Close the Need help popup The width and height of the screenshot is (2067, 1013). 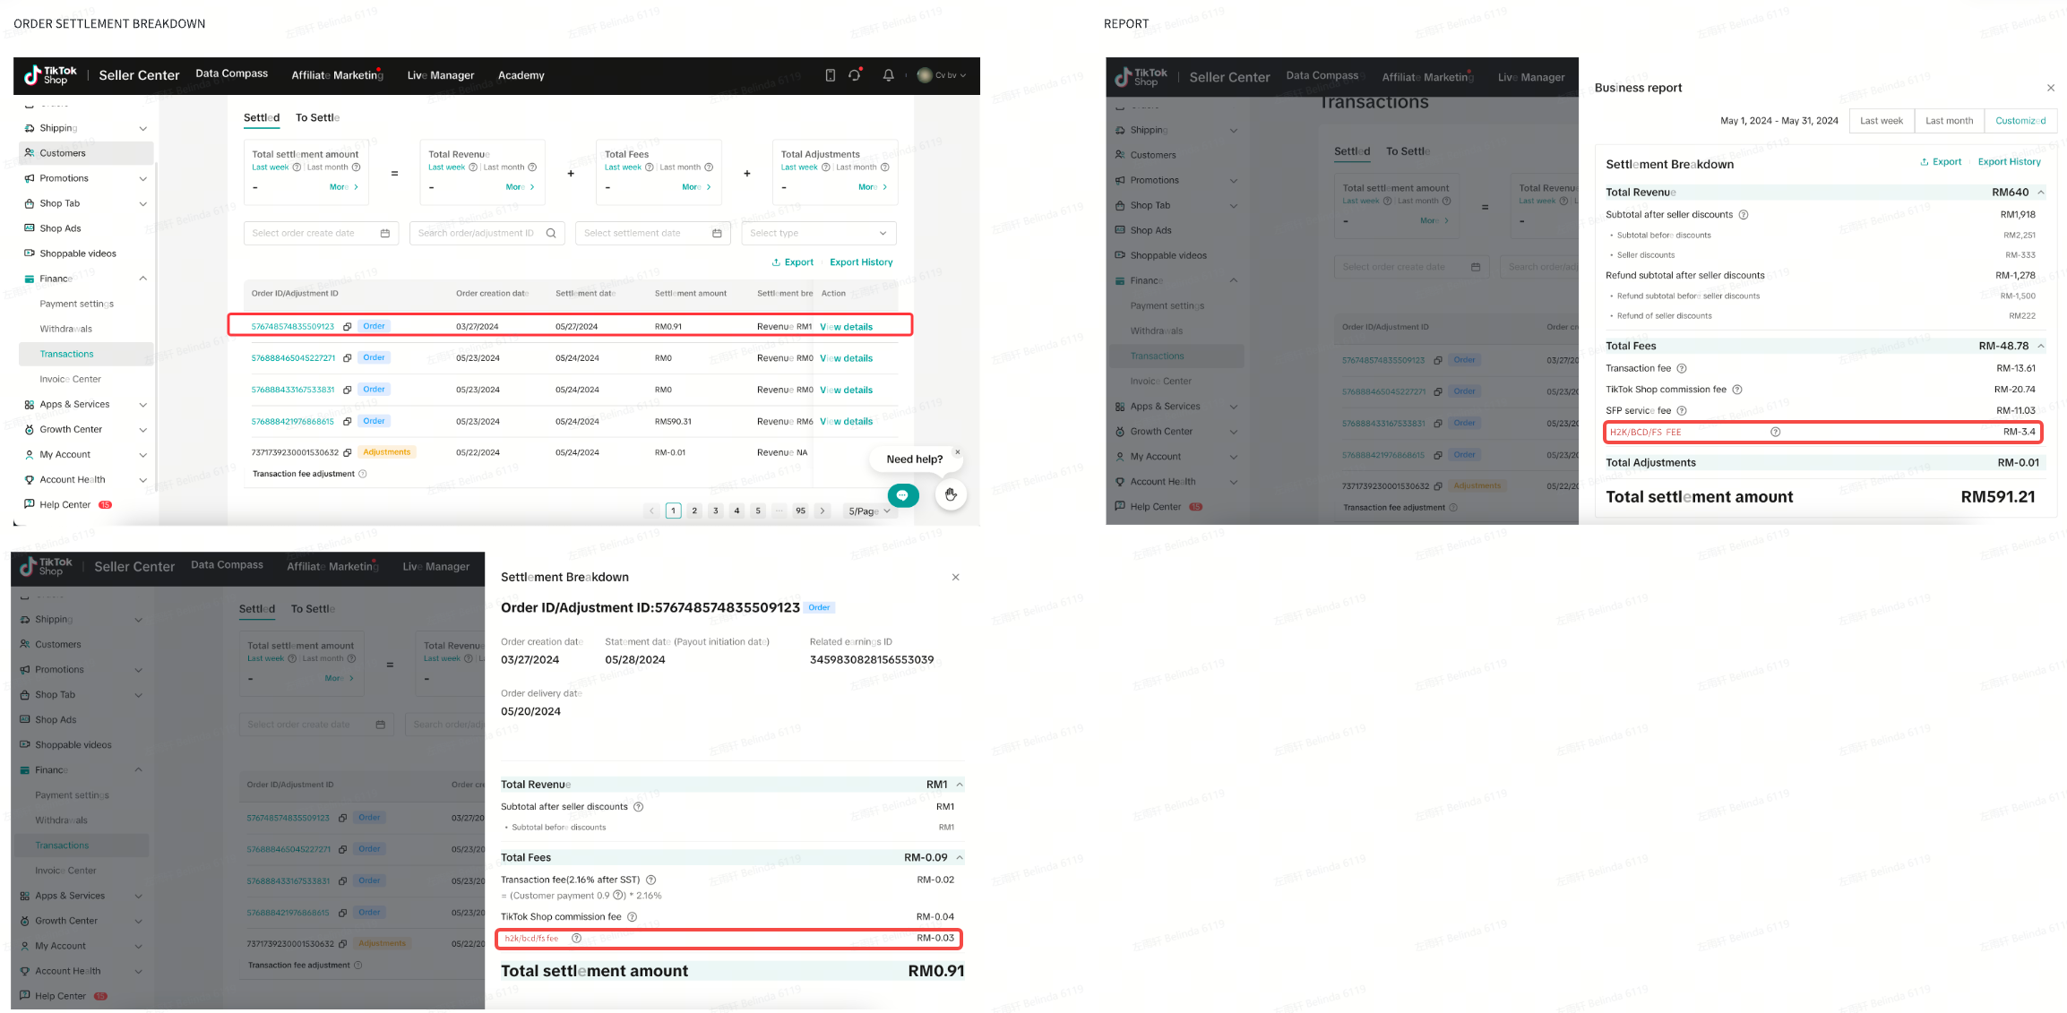[957, 452]
